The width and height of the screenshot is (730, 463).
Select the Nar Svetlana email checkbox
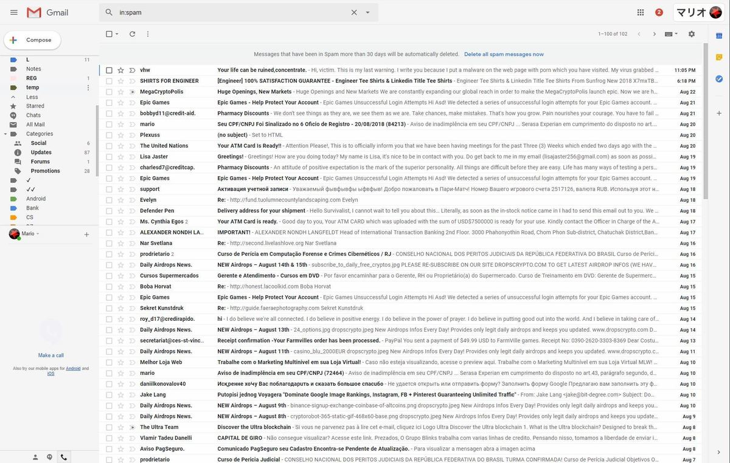(x=109, y=243)
